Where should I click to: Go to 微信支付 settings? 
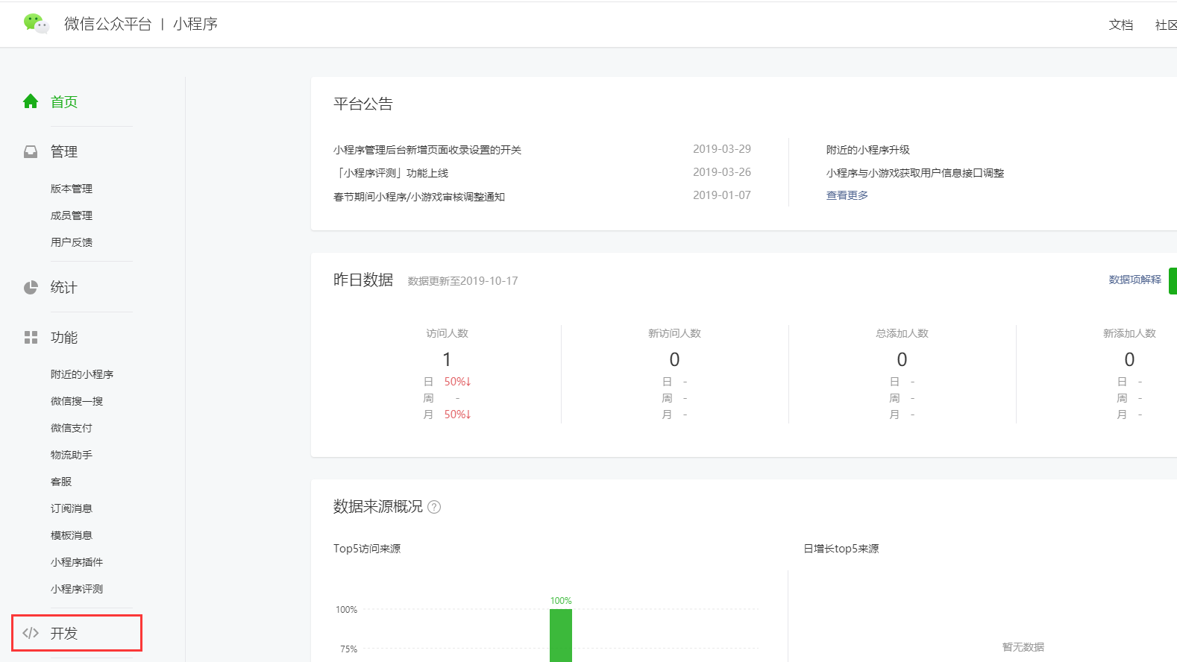(72, 428)
